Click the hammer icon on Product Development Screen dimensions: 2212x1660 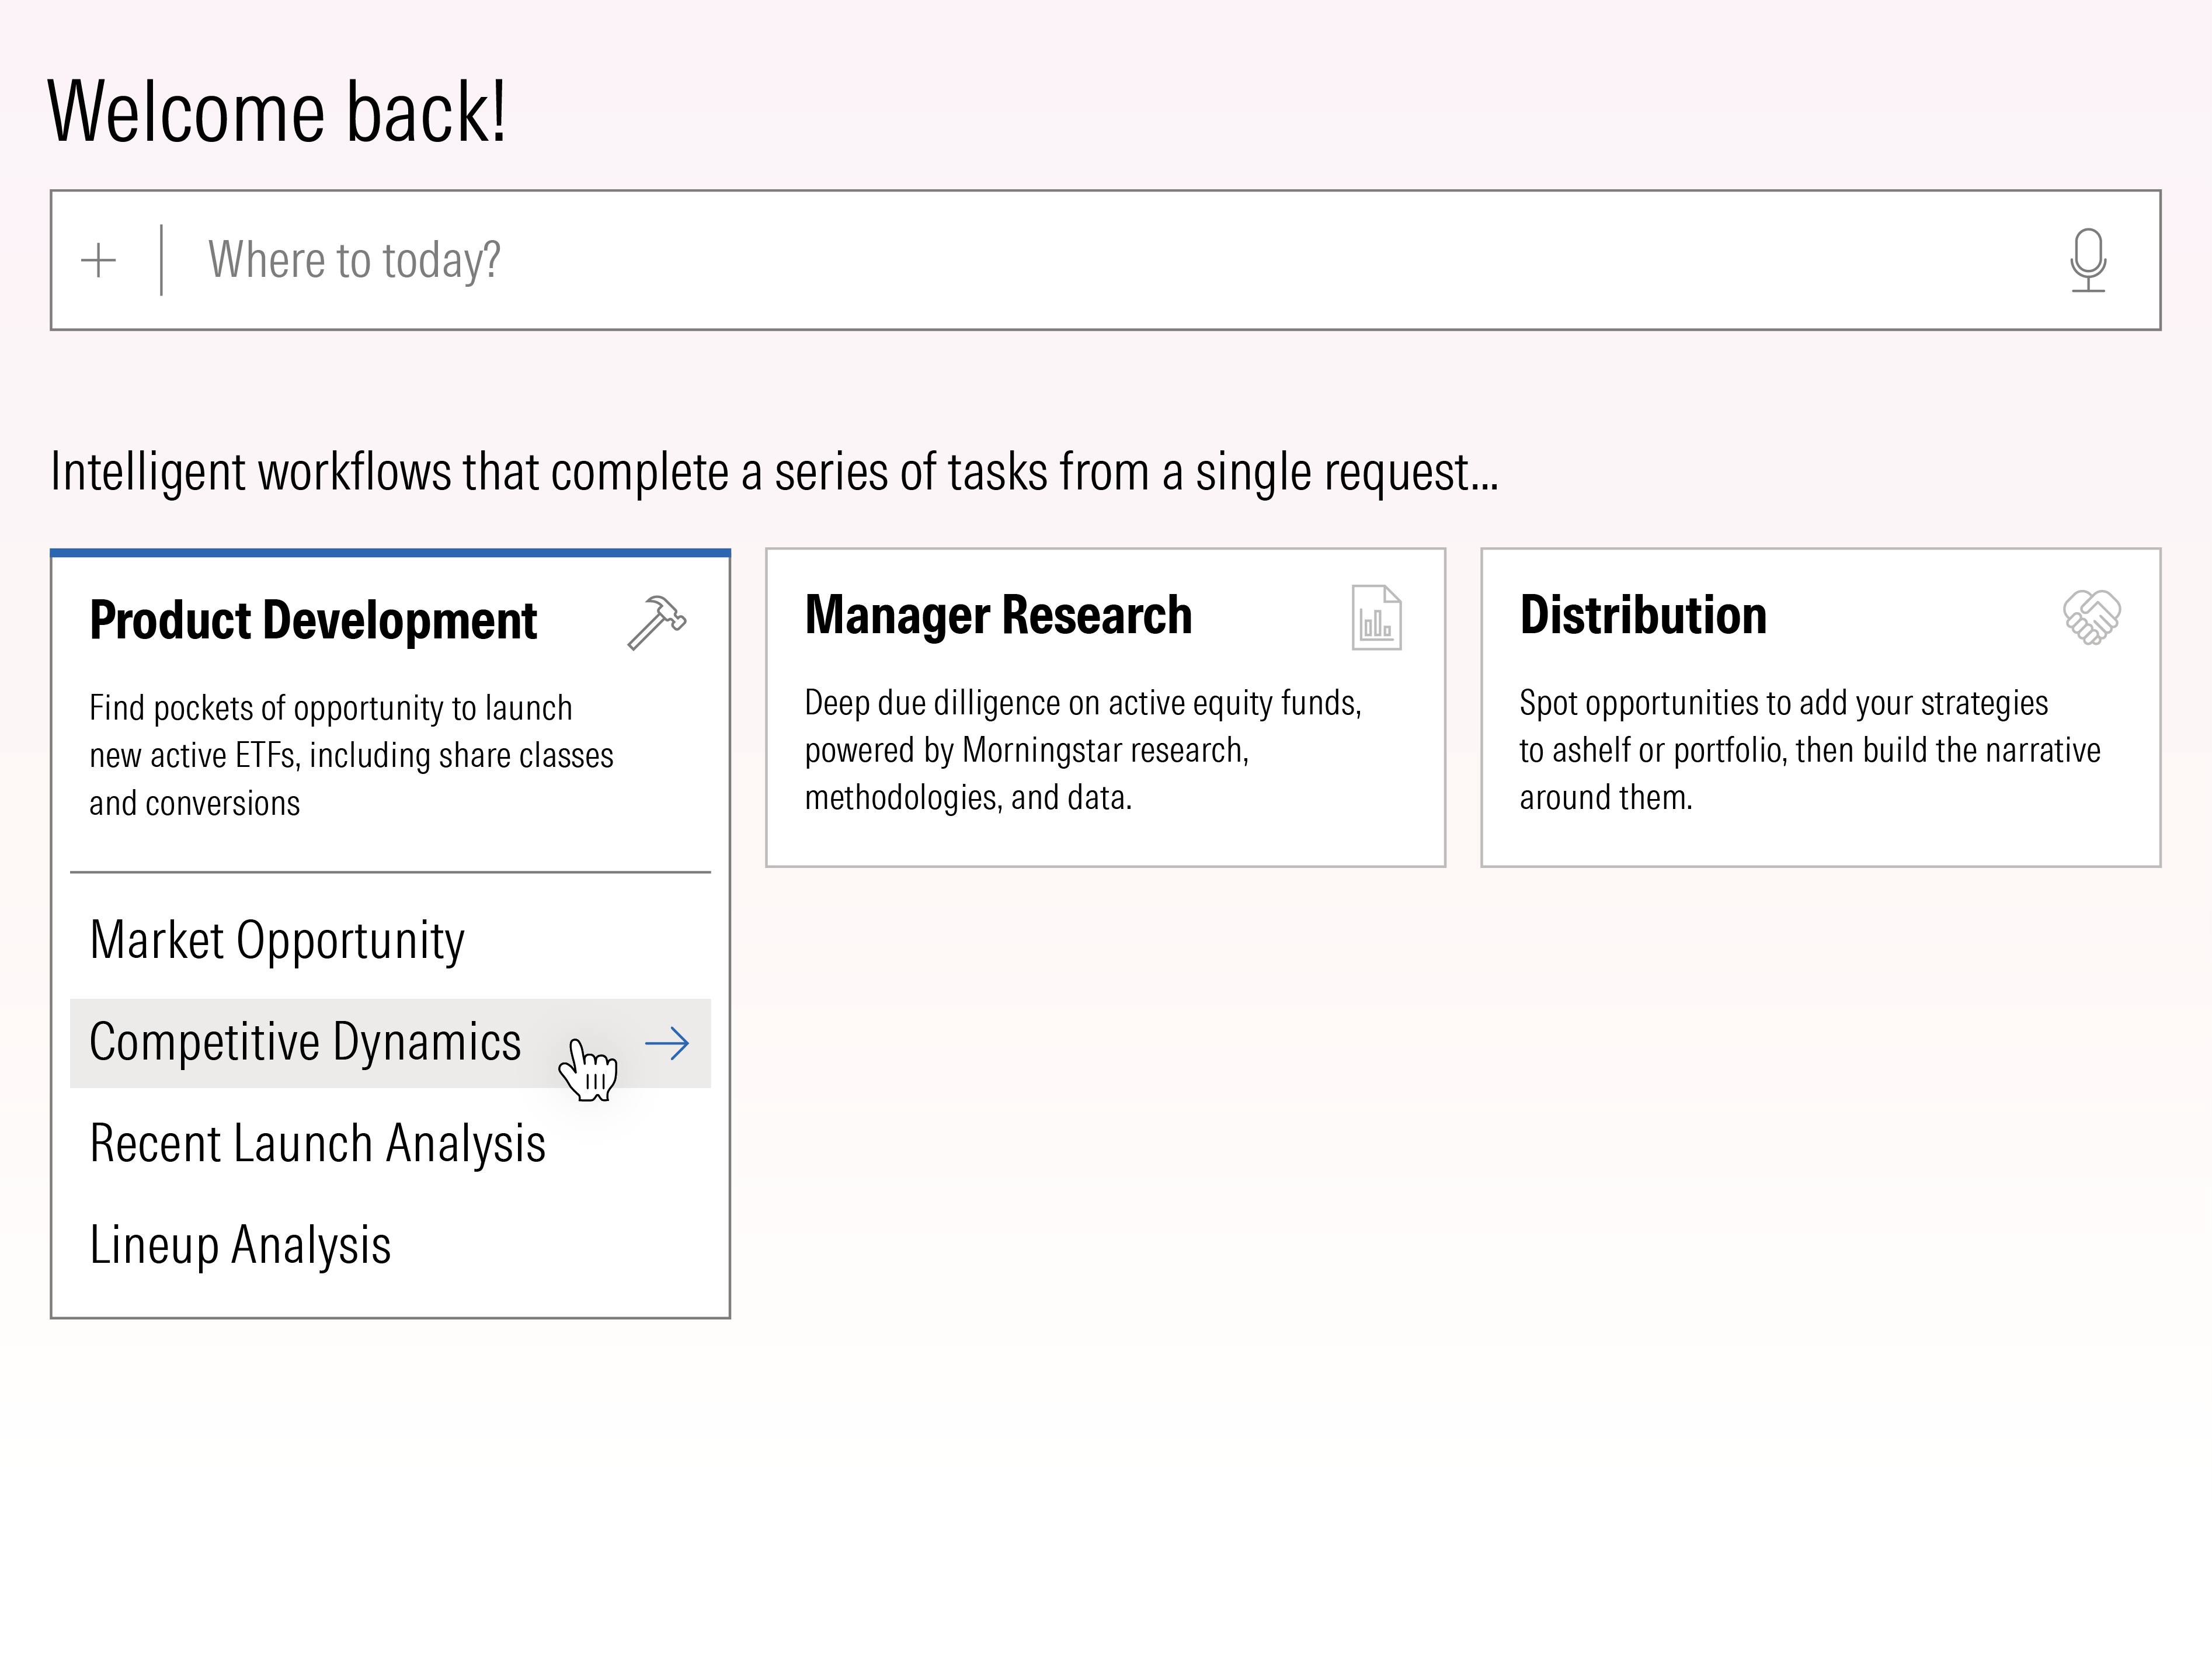click(x=657, y=622)
